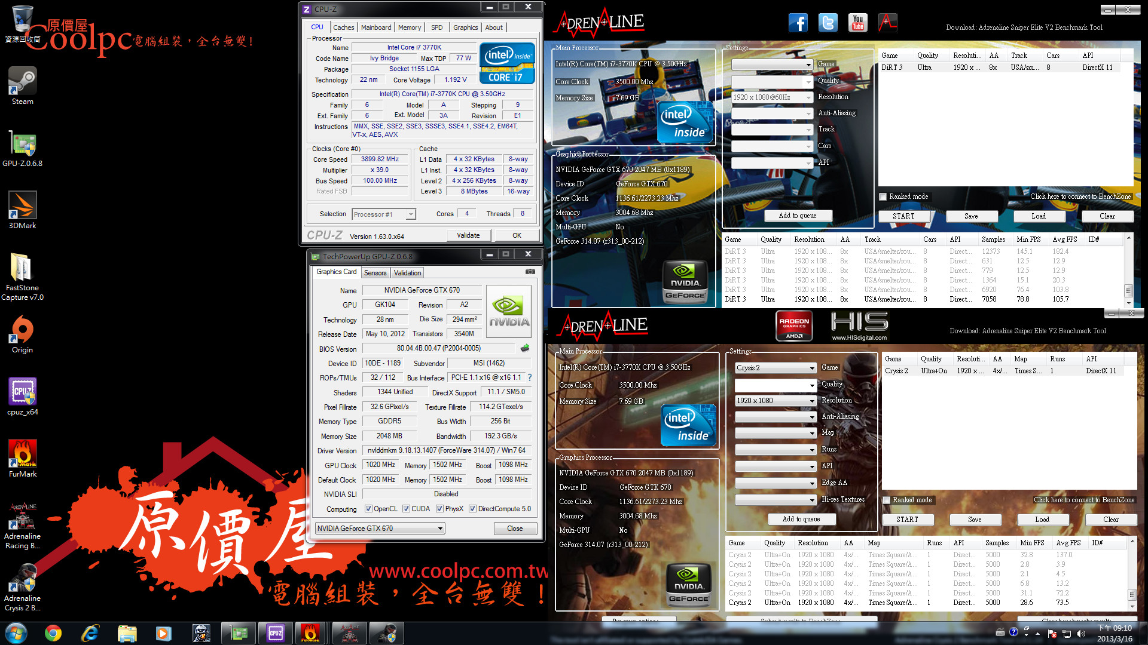Click the Facebook icon in Adrenaline header
The height and width of the screenshot is (645, 1148).
point(798,23)
